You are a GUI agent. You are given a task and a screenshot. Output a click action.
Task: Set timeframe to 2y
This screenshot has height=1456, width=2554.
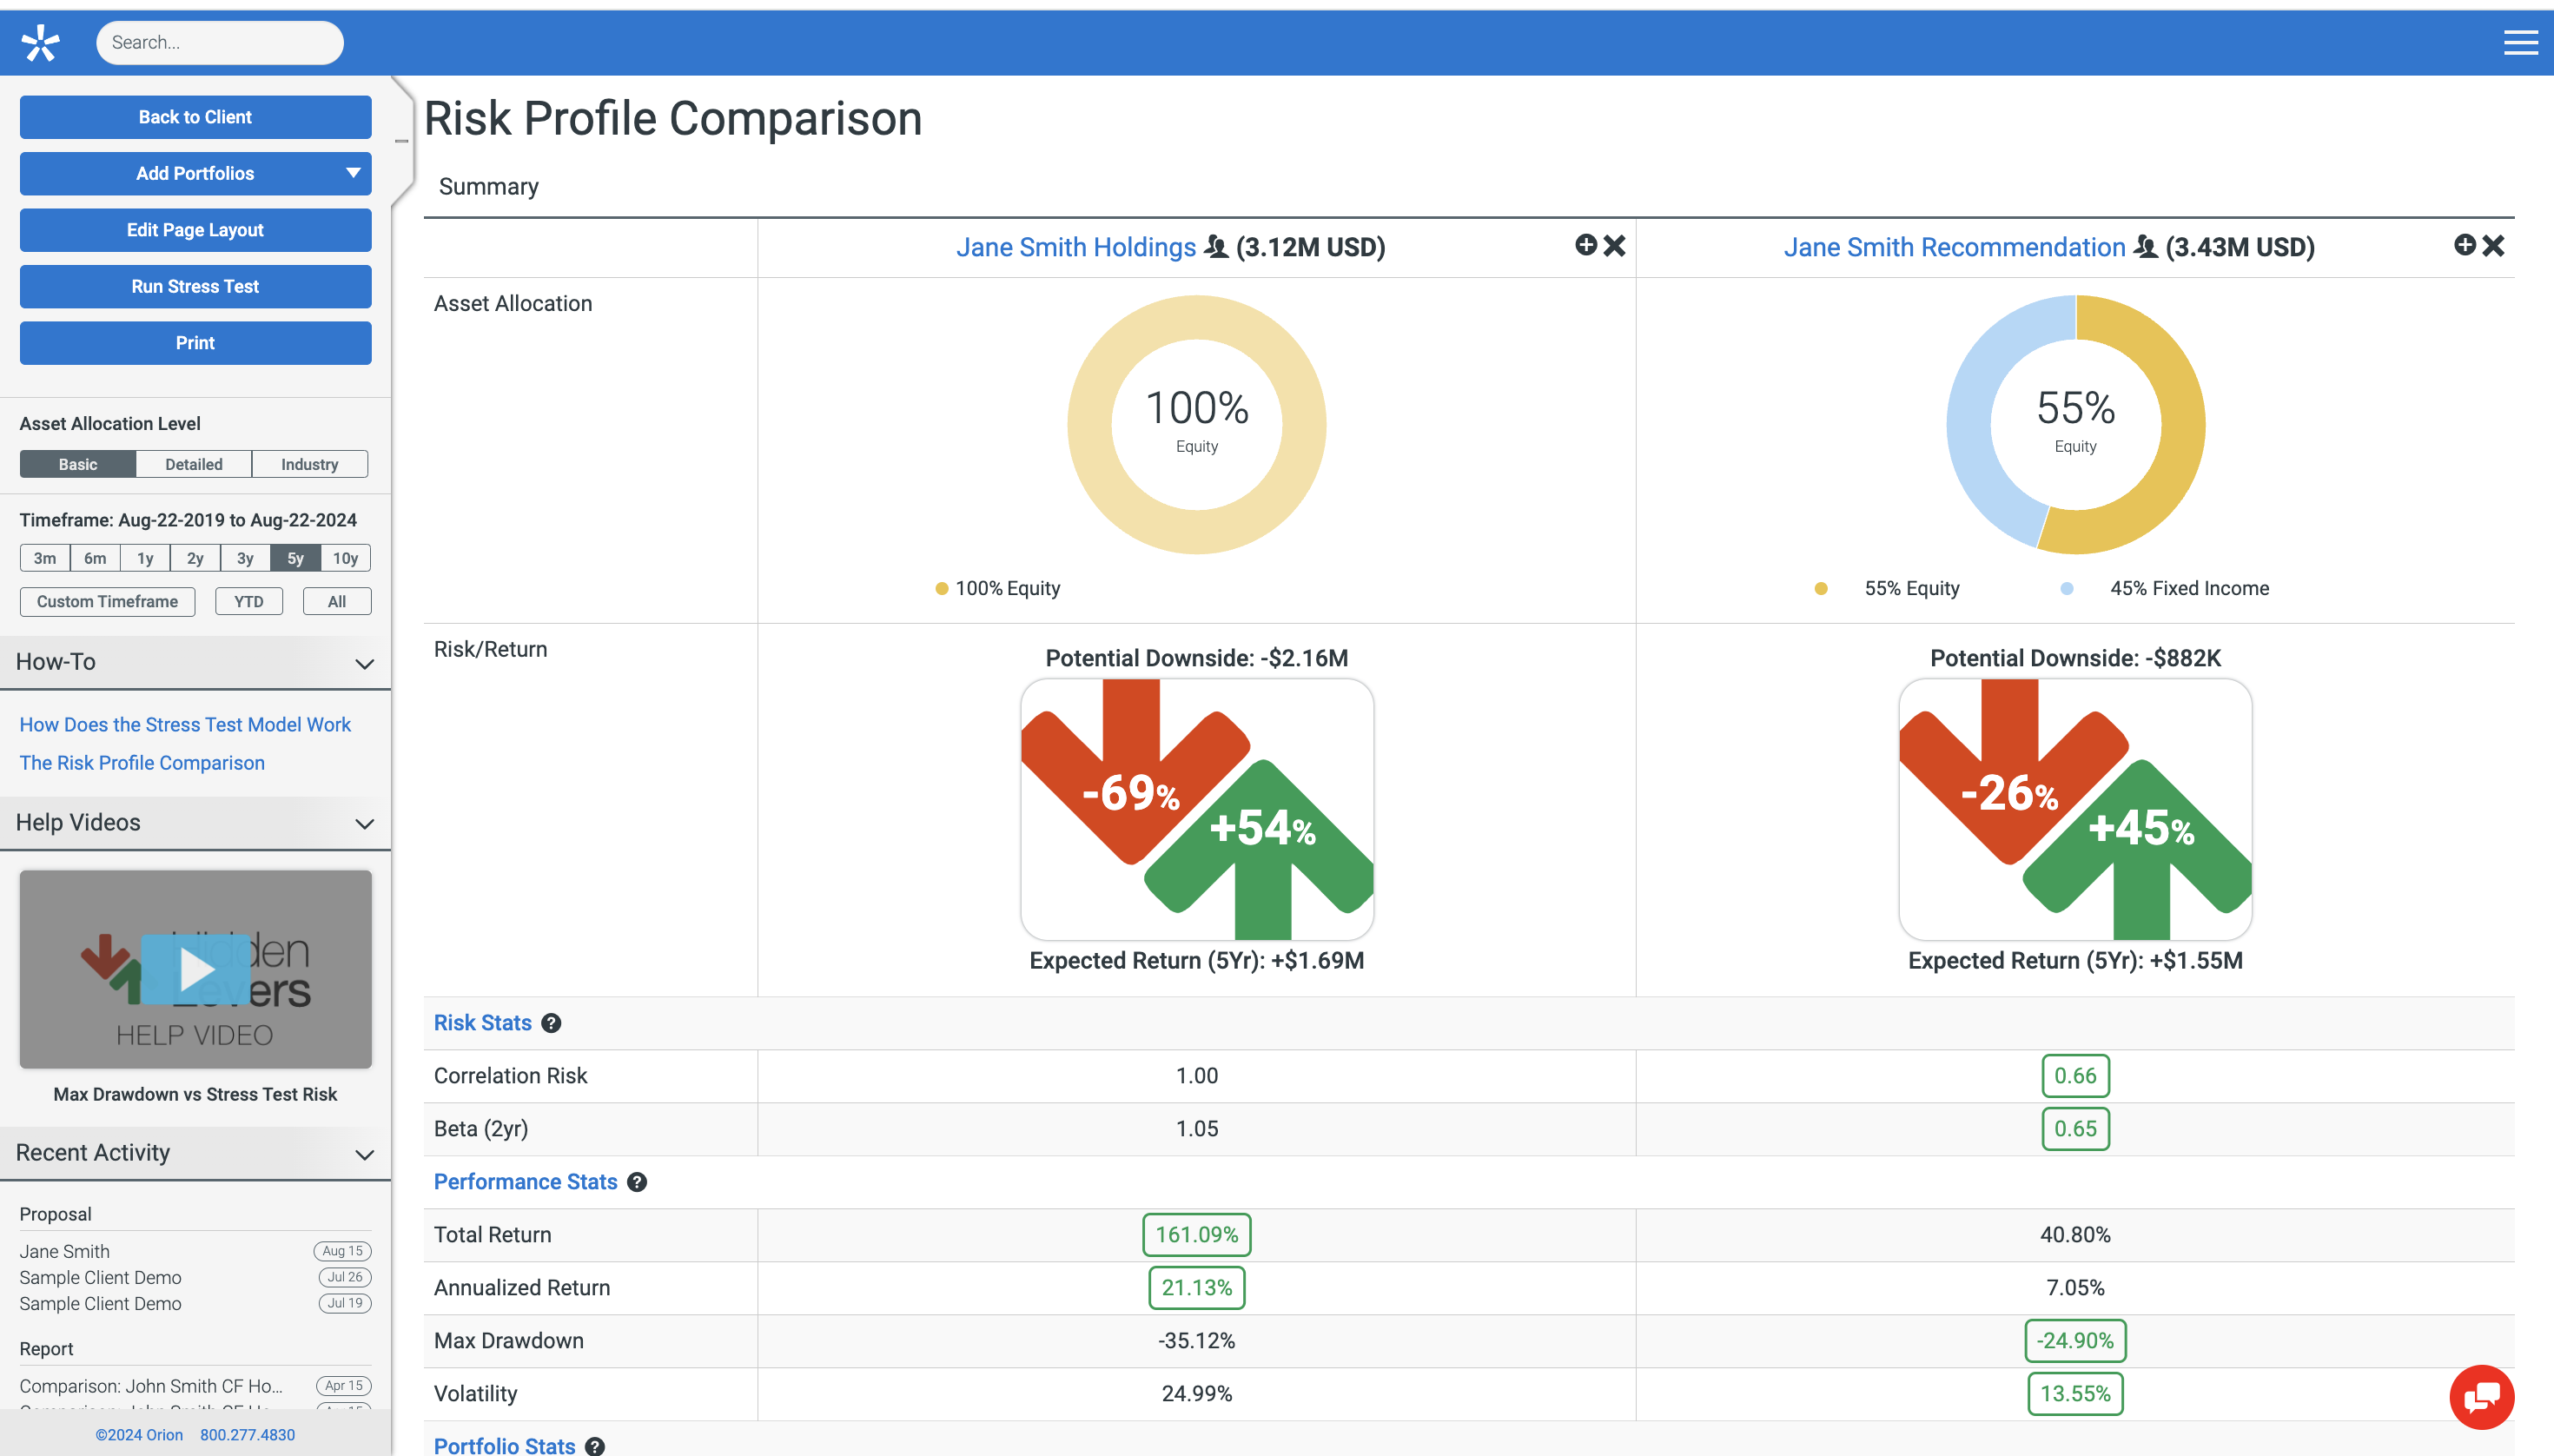pyautogui.click(x=195, y=558)
